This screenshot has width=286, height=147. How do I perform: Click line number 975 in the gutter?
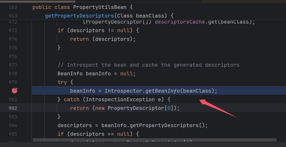point(13,48)
